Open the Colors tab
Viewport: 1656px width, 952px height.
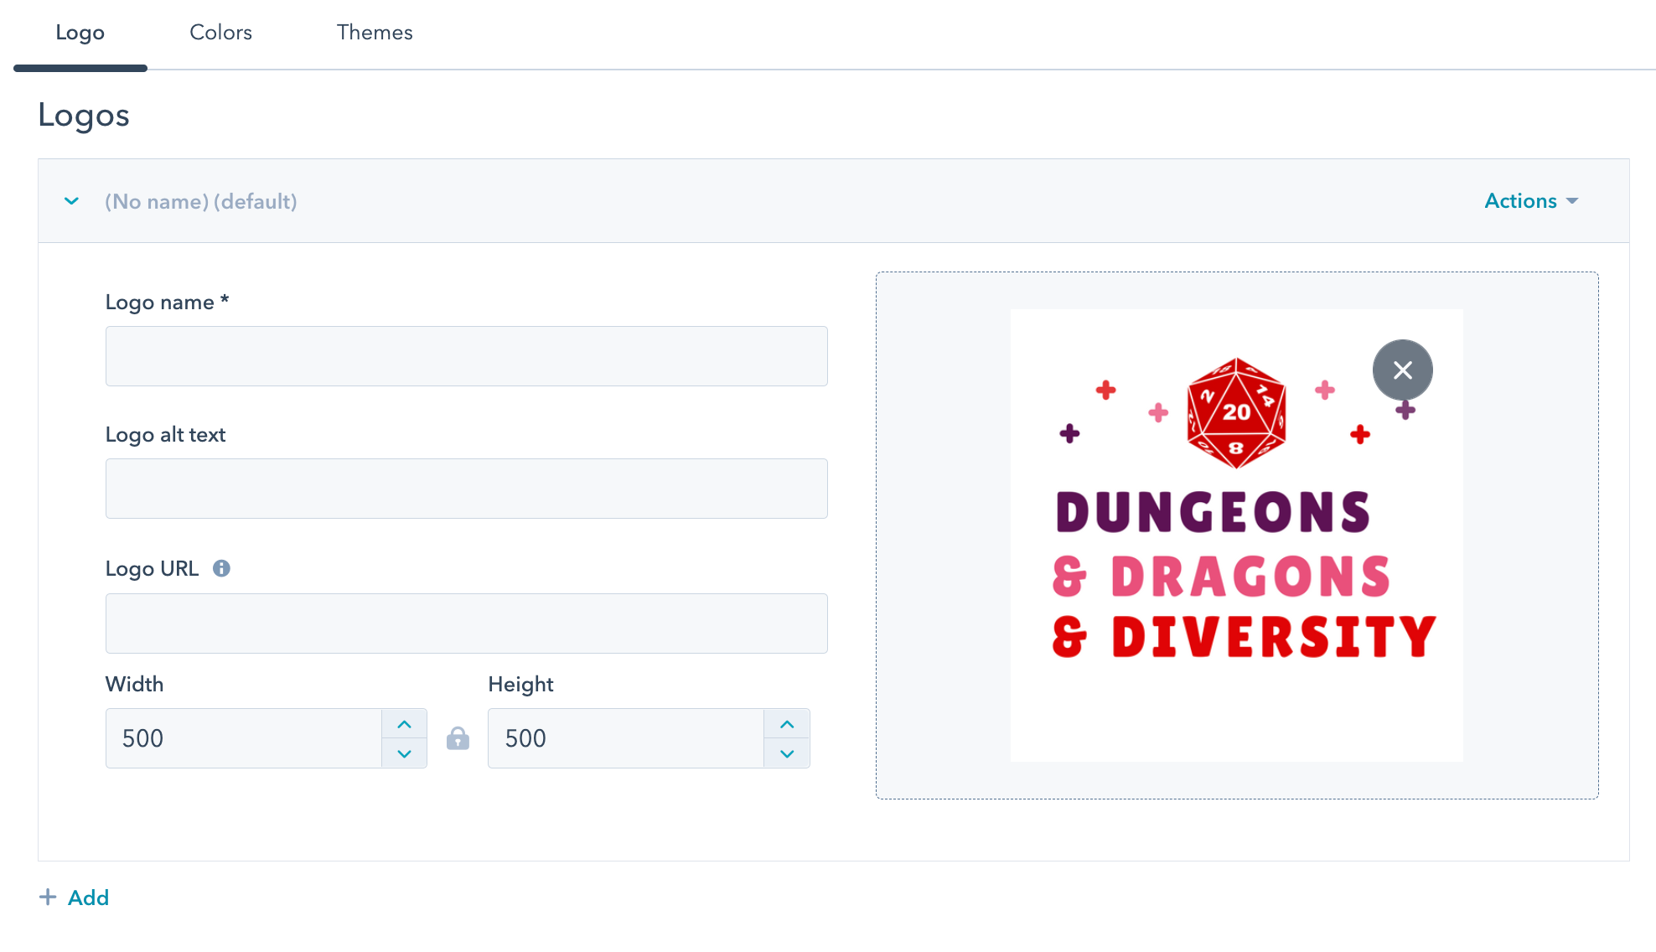[220, 33]
